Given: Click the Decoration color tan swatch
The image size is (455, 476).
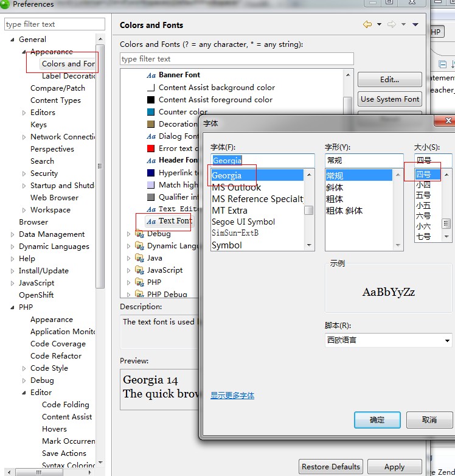Looking at the screenshot, I should [x=151, y=124].
